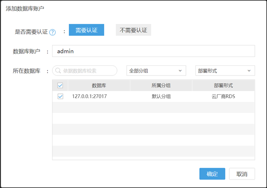This screenshot has height=188, width=267.
Task: Click the help icon beside 是否需要认证
Action: coord(53,32)
